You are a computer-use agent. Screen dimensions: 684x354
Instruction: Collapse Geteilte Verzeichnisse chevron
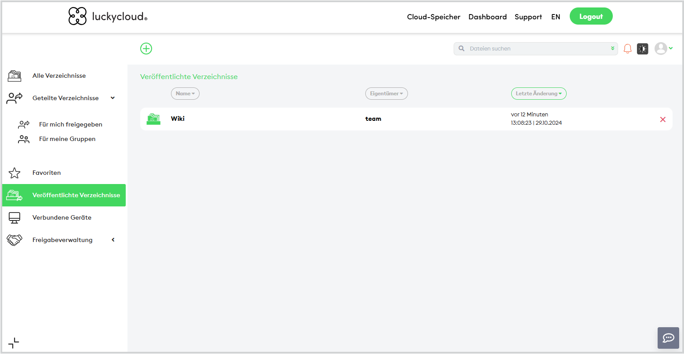[x=113, y=98]
